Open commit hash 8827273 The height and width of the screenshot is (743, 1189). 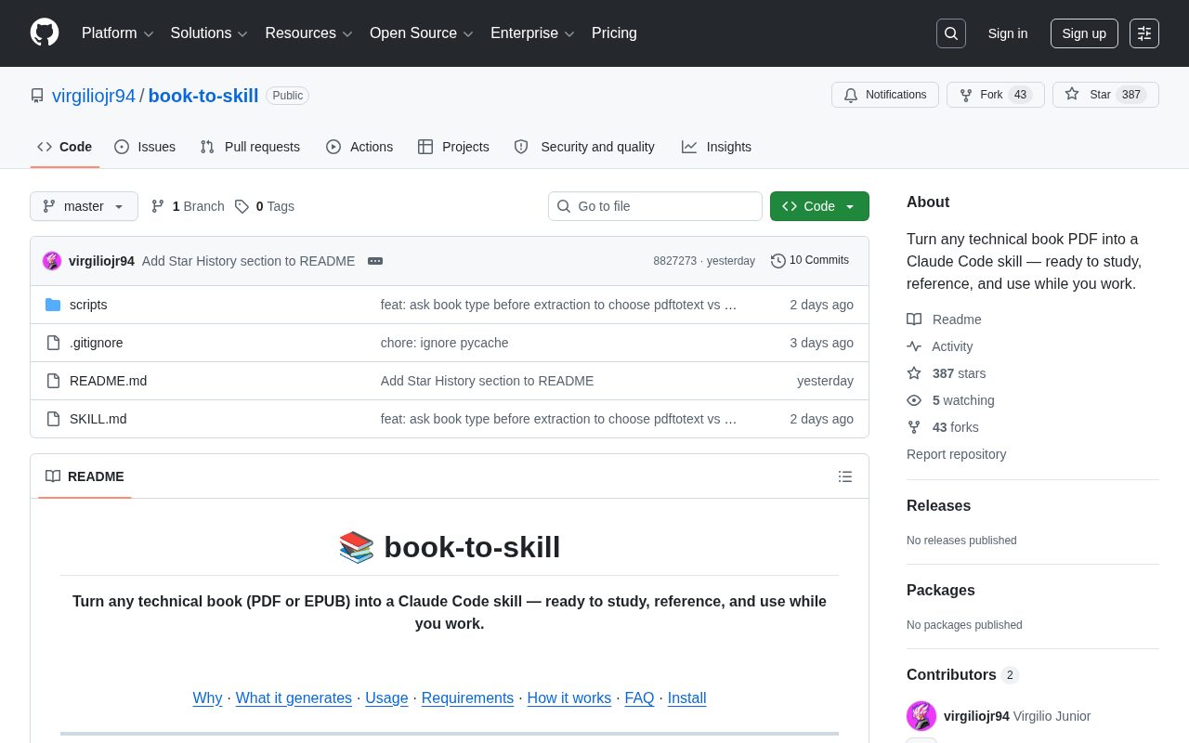point(674,261)
